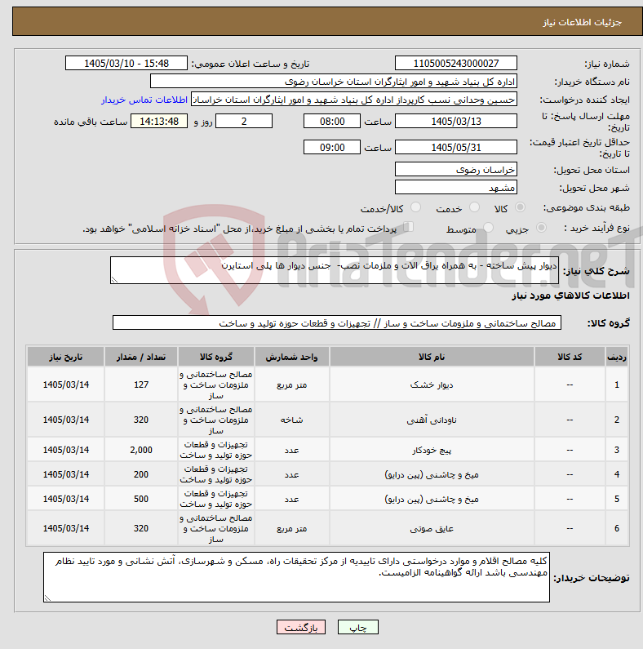Viewport: 643px width, 649px height.
Task: Click the توضیحات خریدار textarea resize handle
Action: (x=47, y=598)
